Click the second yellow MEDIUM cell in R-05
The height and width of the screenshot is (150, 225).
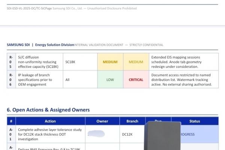click(136, 62)
